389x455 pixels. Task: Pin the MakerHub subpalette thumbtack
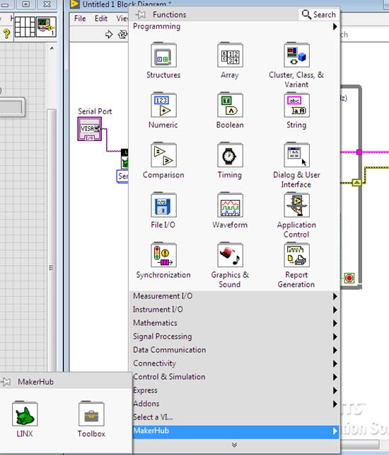[6, 381]
